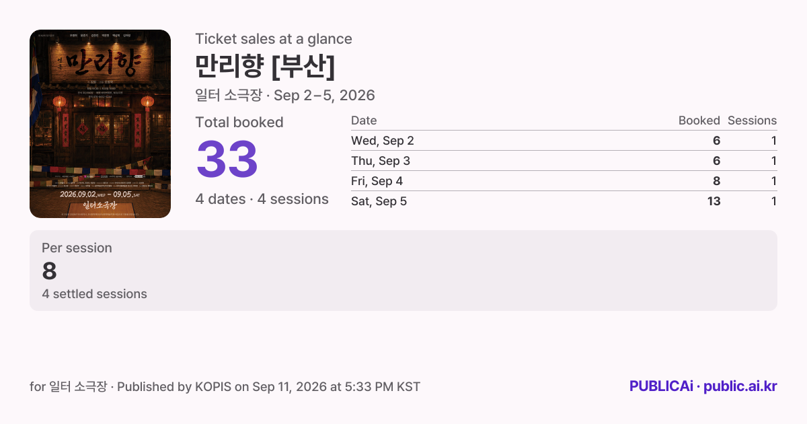Select the Thu, Sep 3 row
This screenshot has height=424, width=807.
pos(564,161)
